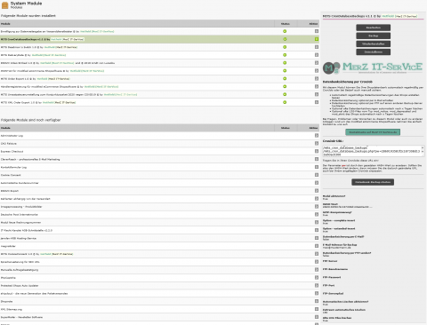The height and width of the screenshot is (325, 427).
Task: Click the Datenbank Backup button below CronJob URL
Action: 373,182
